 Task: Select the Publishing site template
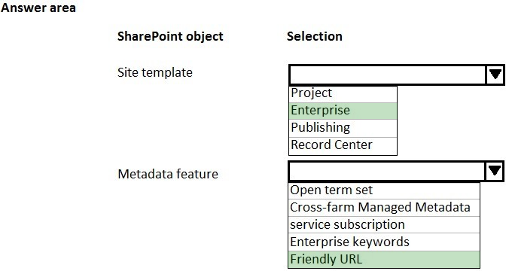(x=343, y=128)
